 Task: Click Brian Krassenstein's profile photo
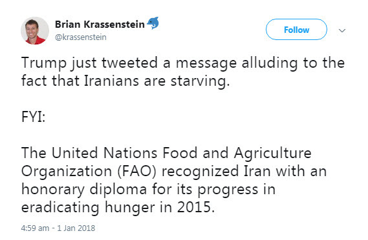pos(35,31)
